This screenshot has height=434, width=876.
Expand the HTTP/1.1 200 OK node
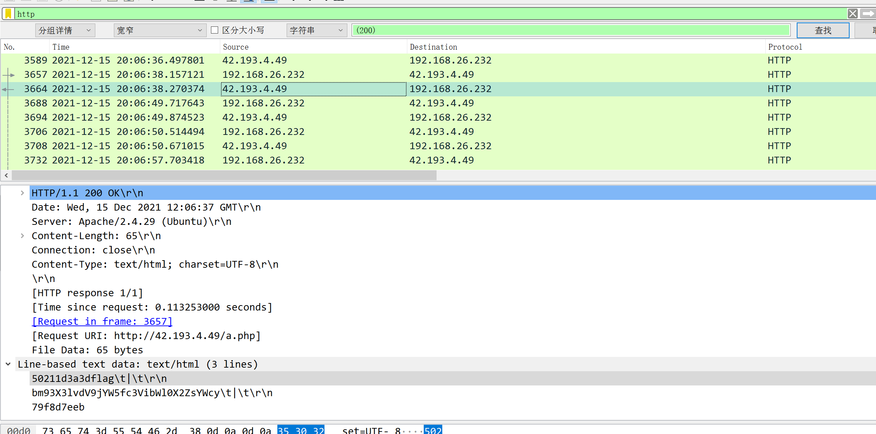pos(22,193)
